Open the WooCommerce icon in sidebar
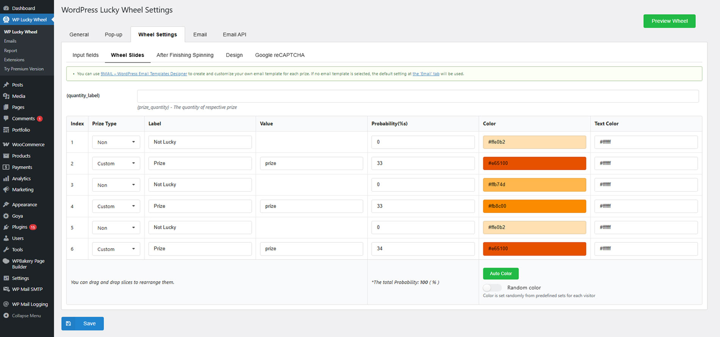The height and width of the screenshot is (337, 720). 6,145
